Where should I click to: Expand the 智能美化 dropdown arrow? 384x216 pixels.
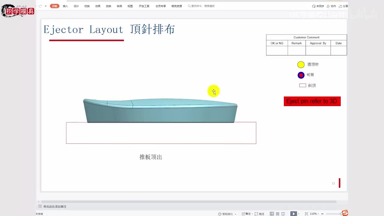[x=235, y=214]
